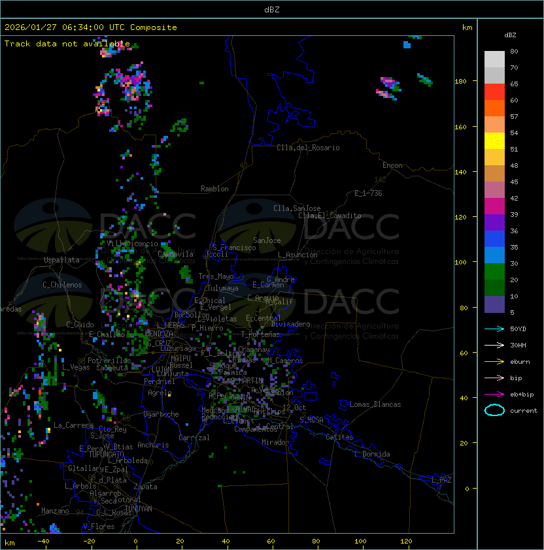The width and height of the screenshot is (544, 550).
Task: Click the '100' km tick on the right axis
Action: tap(460, 263)
